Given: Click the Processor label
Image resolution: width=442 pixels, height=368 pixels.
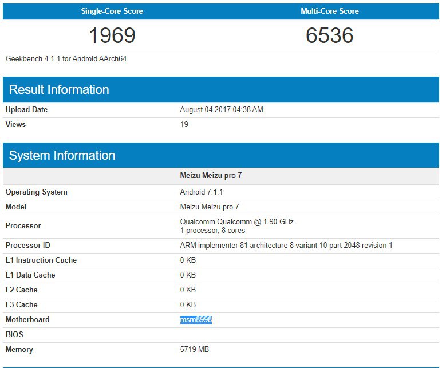Looking at the screenshot, I should tap(23, 226).
